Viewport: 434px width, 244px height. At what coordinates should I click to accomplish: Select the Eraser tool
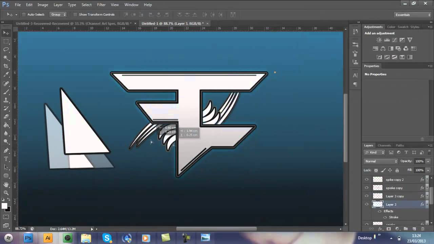tap(6, 117)
